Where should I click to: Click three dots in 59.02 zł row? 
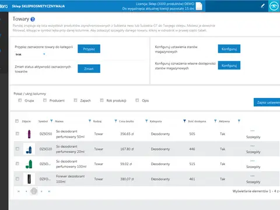coord(253,161)
